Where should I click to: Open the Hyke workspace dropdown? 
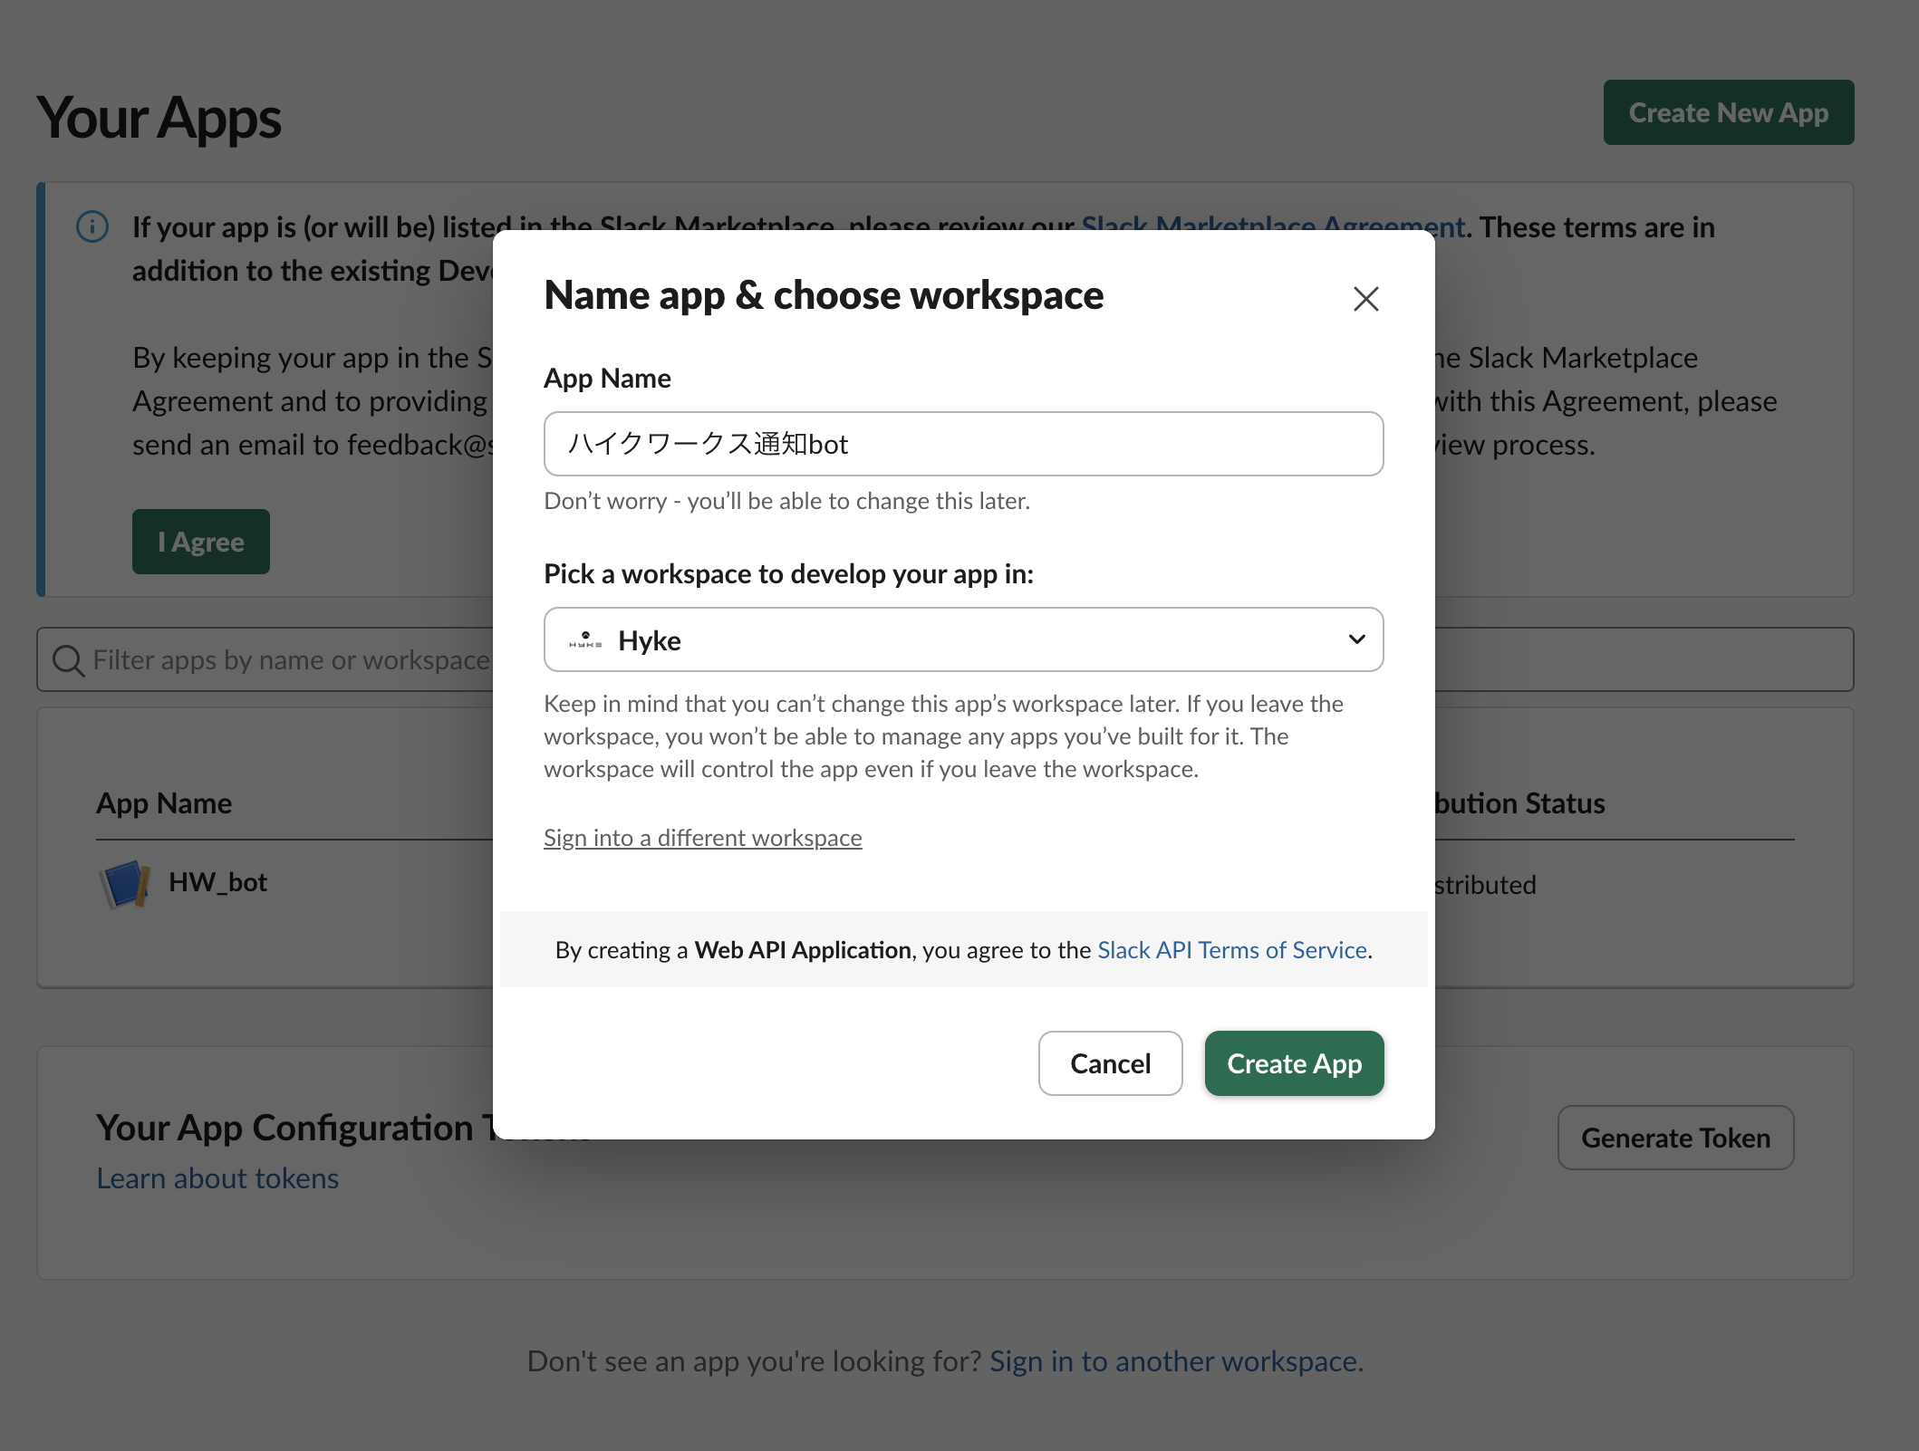point(963,639)
